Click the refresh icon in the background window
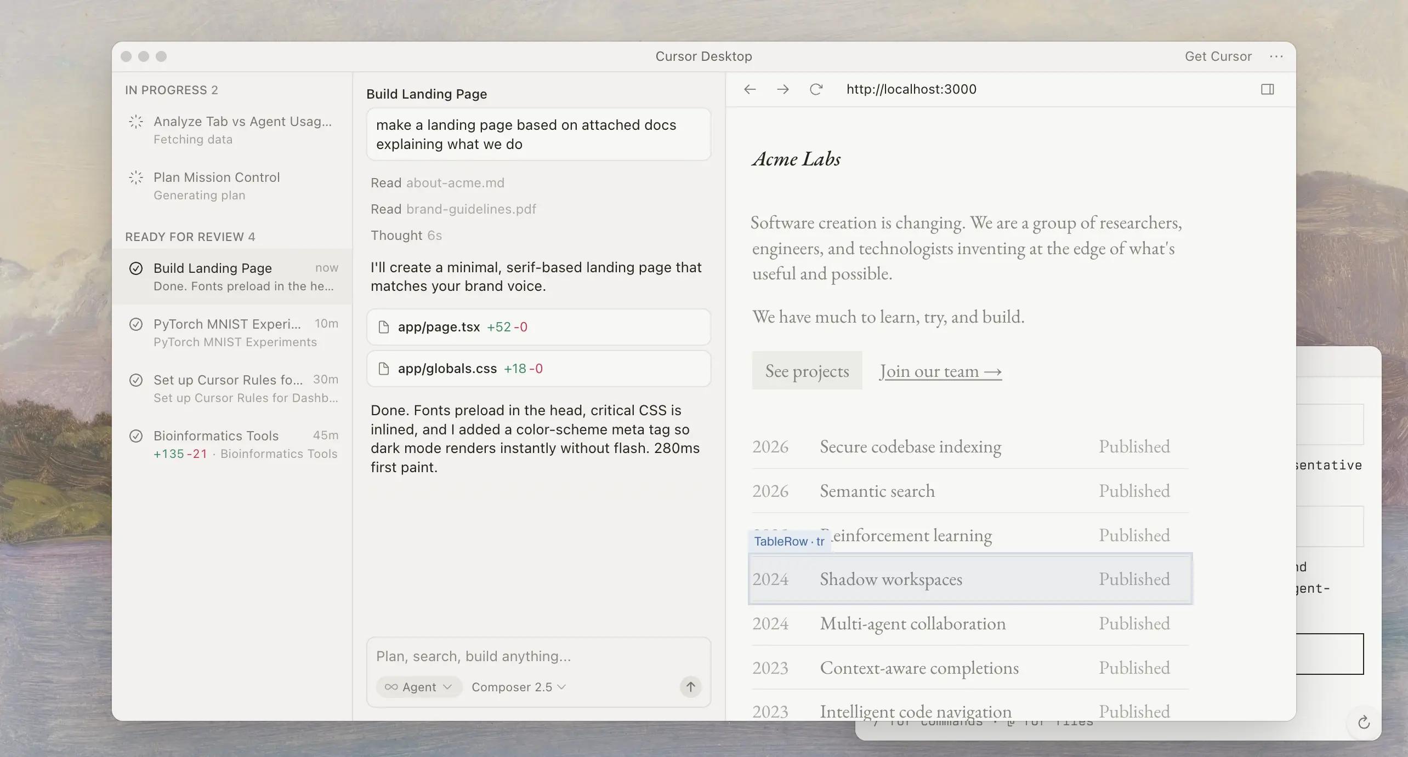The width and height of the screenshot is (1408, 757). (1364, 722)
